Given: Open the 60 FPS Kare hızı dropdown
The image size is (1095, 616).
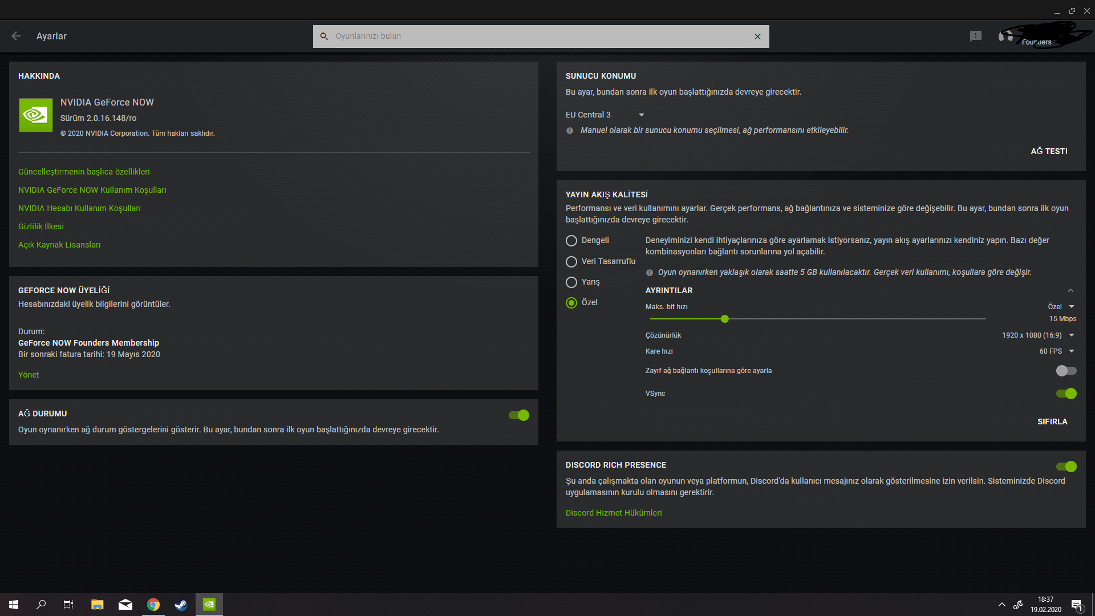Looking at the screenshot, I should (x=1056, y=351).
